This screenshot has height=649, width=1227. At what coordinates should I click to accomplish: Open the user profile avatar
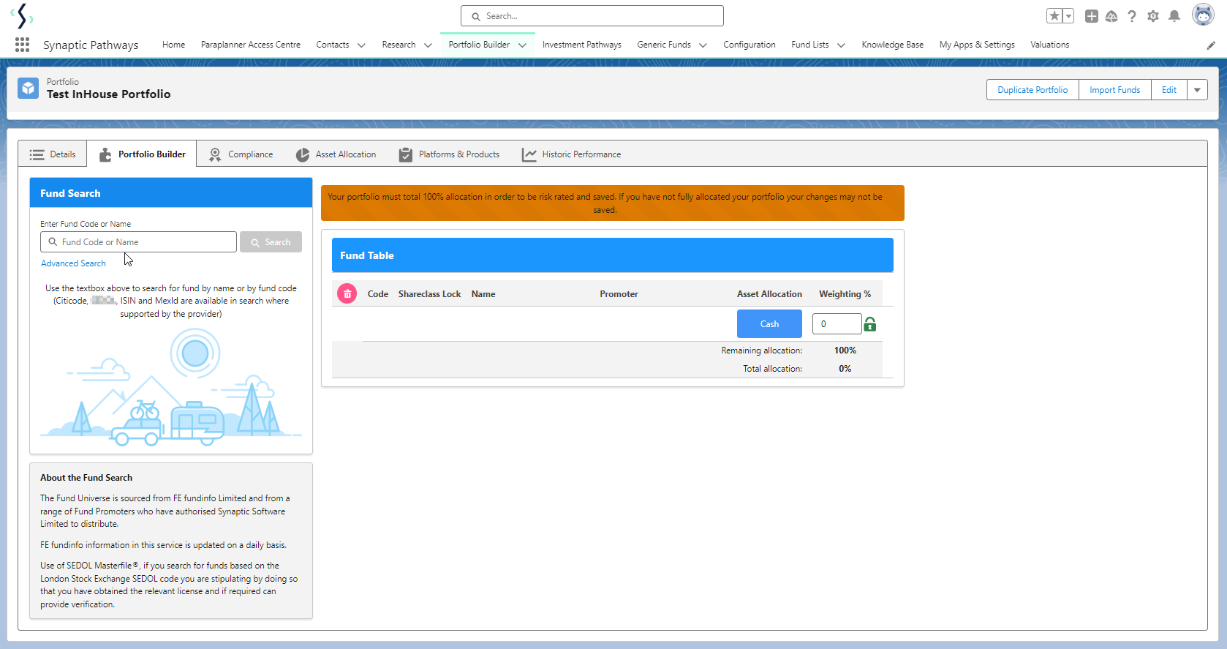[x=1203, y=15]
